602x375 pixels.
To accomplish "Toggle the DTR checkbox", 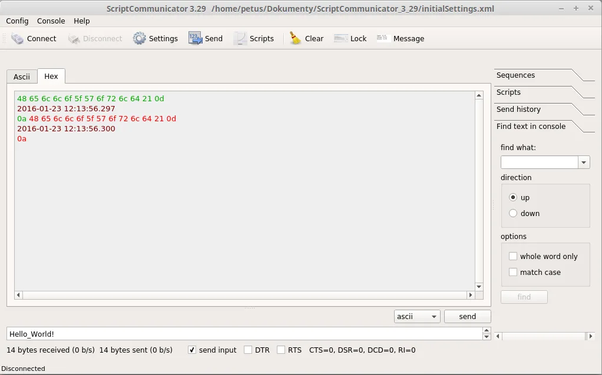I will click(248, 350).
